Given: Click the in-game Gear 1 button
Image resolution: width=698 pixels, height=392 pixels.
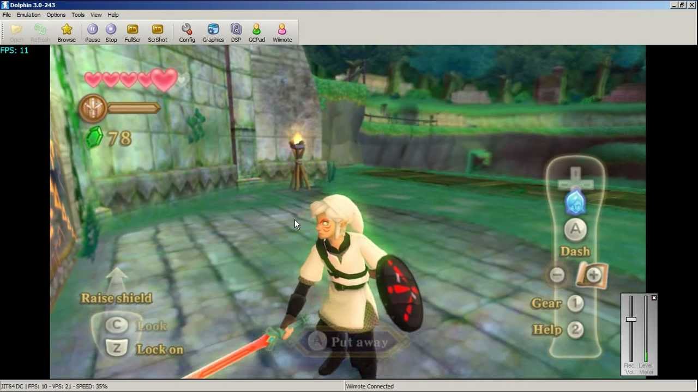Looking at the screenshot, I should (x=575, y=304).
